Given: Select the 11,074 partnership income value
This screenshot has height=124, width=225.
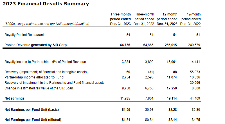Looking at the screenshot, I should pyautogui.click(x=172, y=77).
